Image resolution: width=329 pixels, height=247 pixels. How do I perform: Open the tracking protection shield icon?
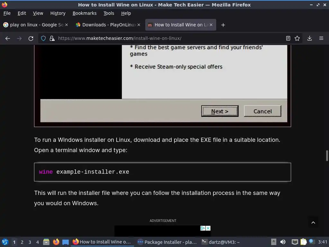point(43,39)
